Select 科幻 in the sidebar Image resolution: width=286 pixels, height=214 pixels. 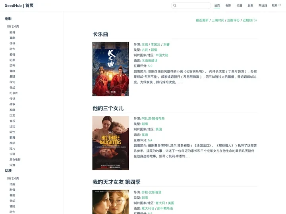(x=12, y=82)
